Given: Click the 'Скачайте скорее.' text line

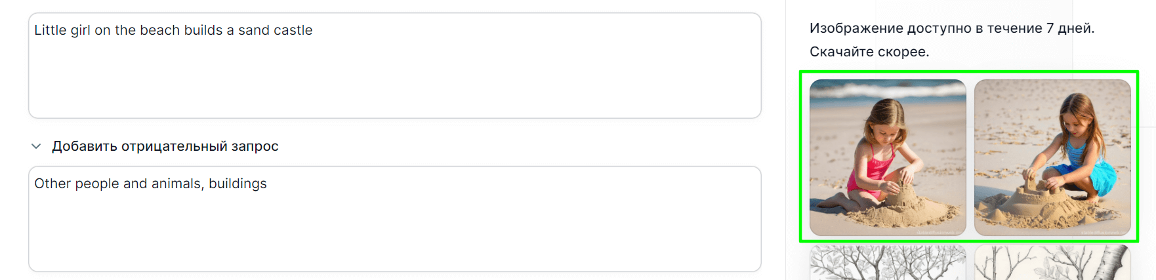Looking at the screenshot, I should pos(869,52).
